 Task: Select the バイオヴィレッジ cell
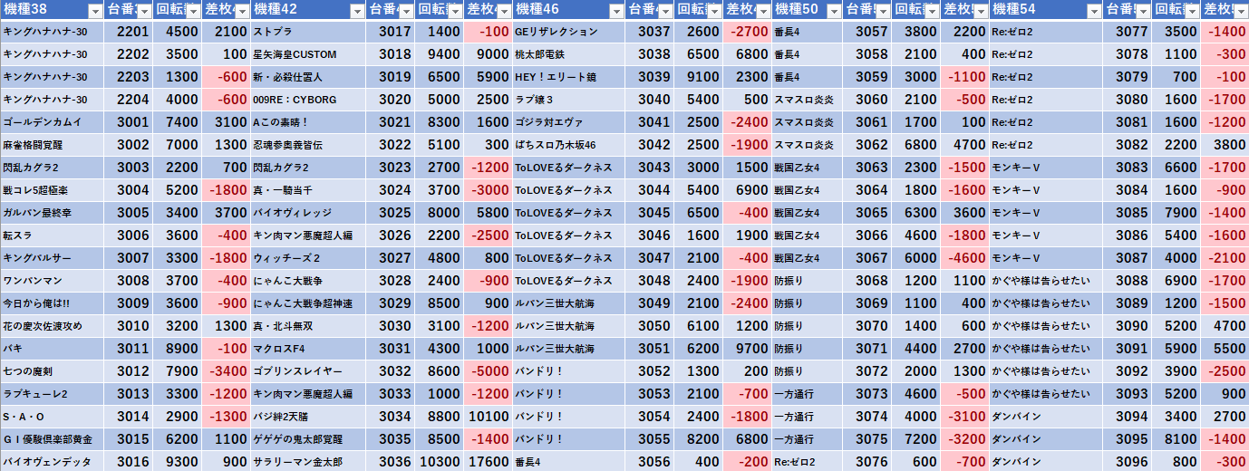click(x=308, y=212)
